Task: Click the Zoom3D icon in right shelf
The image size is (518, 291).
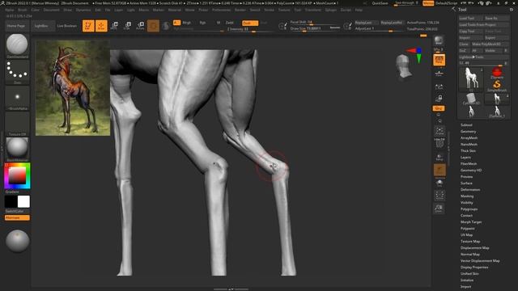Action: (x=439, y=209)
